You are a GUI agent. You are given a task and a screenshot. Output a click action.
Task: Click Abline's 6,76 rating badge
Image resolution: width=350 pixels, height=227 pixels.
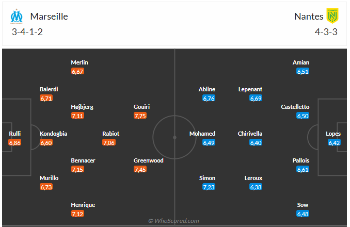point(209,98)
